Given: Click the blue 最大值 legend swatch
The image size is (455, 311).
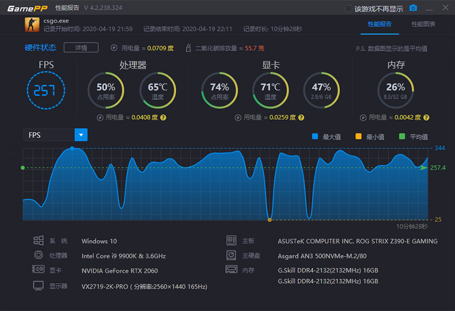Looking at the screenshot, I should click(315, 136).
